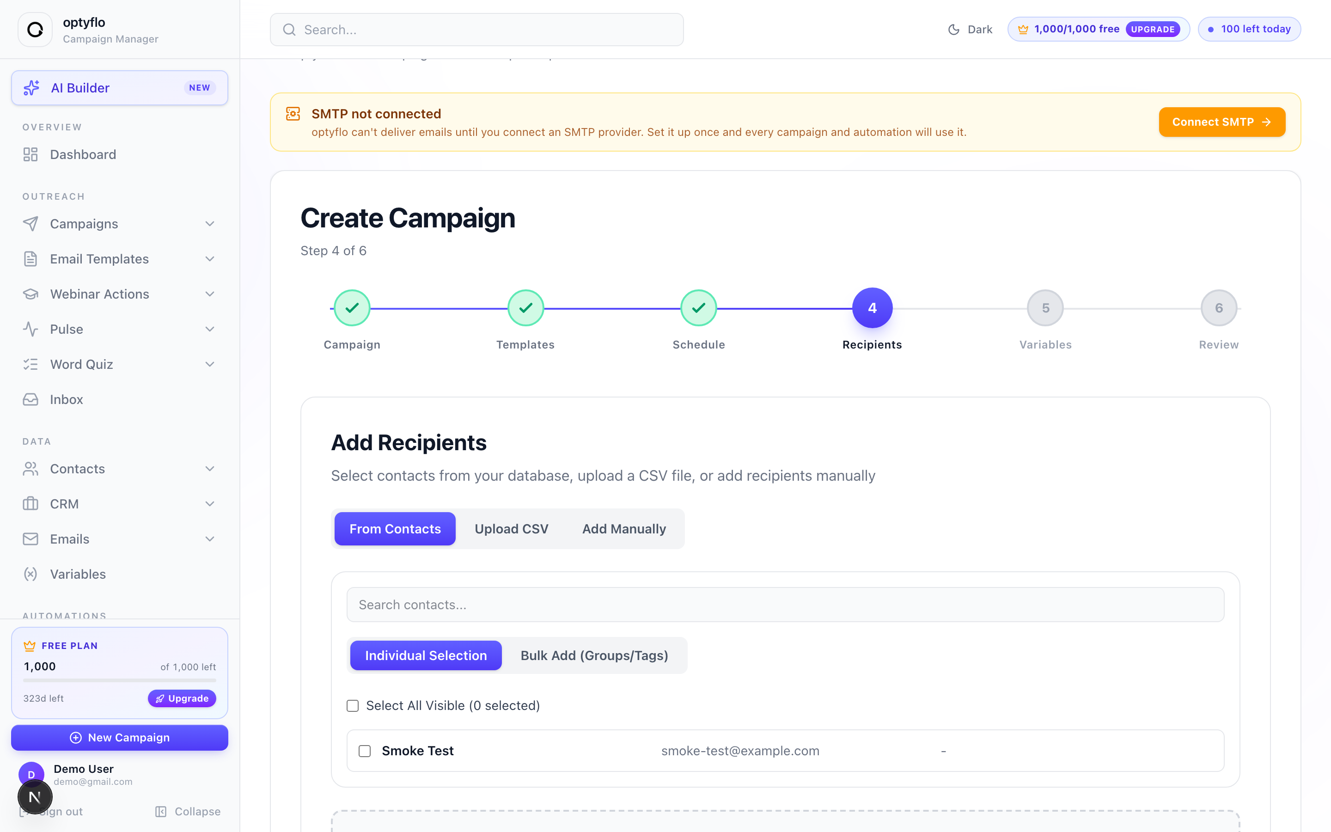Click the rocket icon on Upgrade
This screenshot has height=832, width=1331.
160,699
